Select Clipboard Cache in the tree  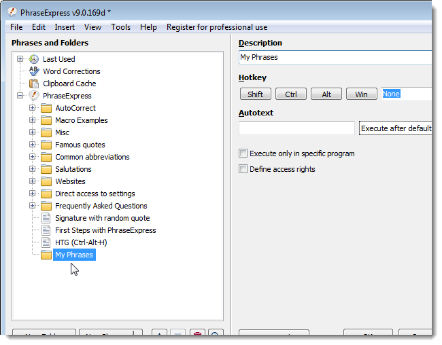[x=69, y=84]
